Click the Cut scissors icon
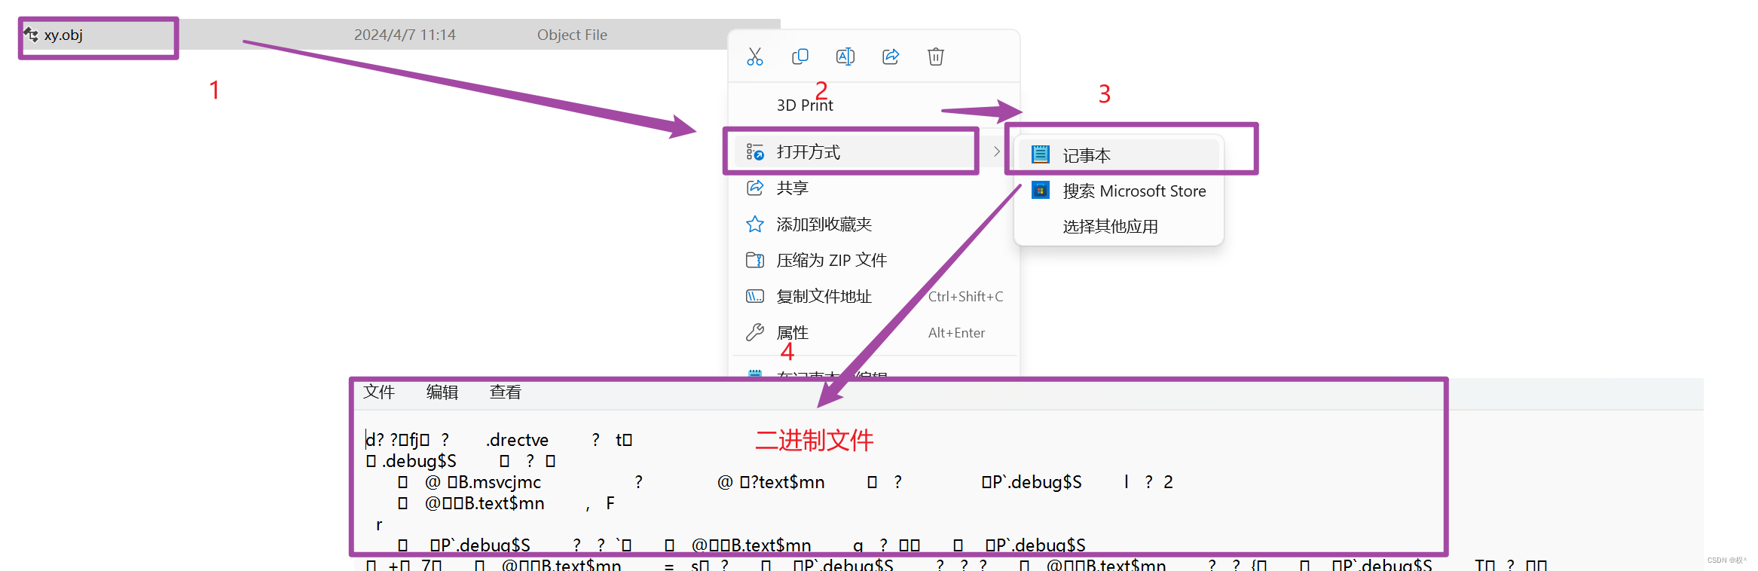1758x571 pixels. pos(755,56)
